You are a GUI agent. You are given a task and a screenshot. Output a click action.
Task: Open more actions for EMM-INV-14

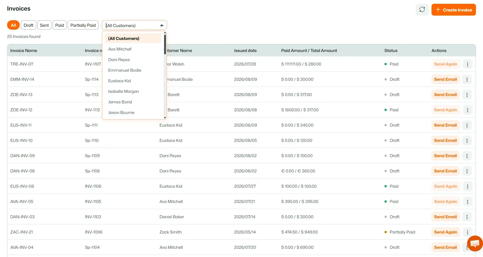467,79
